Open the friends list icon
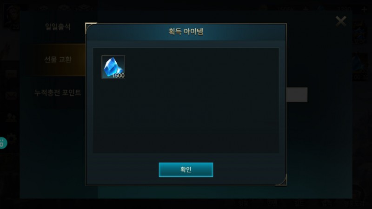 [x=11, y=118]
